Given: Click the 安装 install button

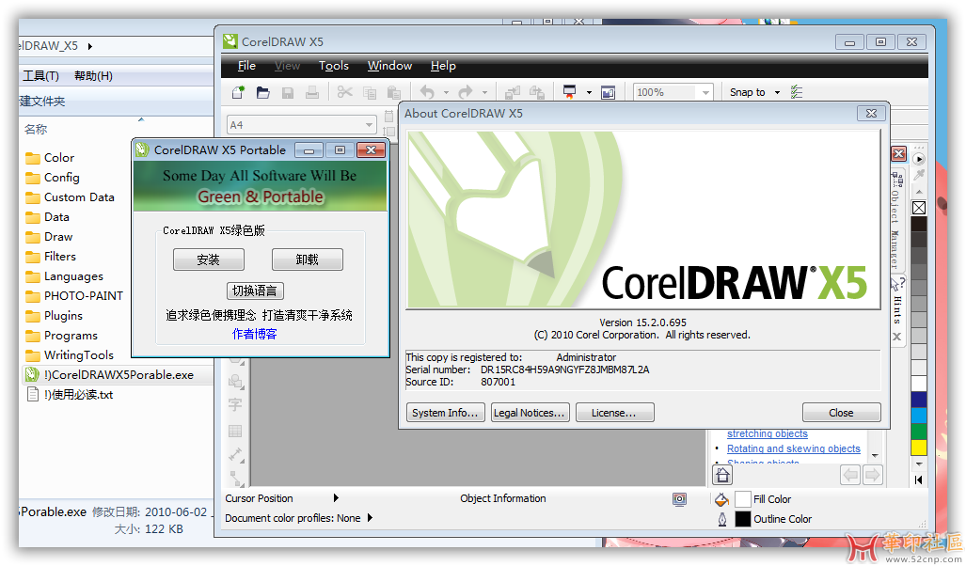Looking at the screenshot, I should click(x=208, y=259).
